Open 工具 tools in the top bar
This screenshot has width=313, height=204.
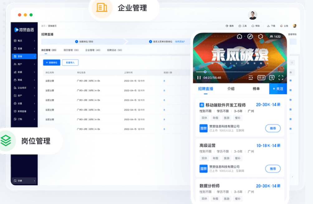243,26
